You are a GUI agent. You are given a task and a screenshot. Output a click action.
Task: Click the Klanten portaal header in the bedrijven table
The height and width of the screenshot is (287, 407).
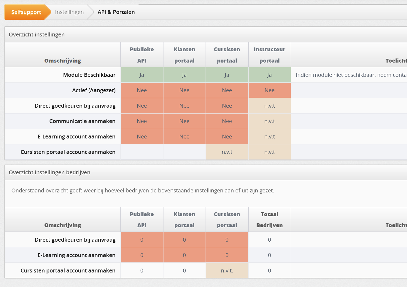[x=184, y=220]
